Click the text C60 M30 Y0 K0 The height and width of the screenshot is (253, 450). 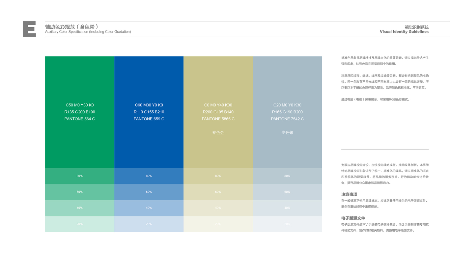(x=149, y=105)
